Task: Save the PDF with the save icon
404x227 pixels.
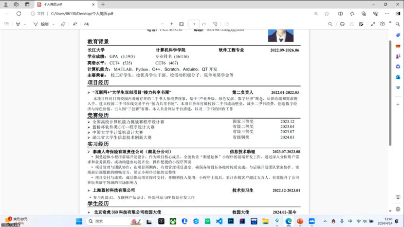Action: coord(352,24)
